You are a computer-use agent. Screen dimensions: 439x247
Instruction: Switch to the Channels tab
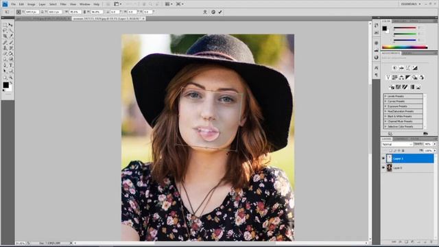tap(401, 139)
